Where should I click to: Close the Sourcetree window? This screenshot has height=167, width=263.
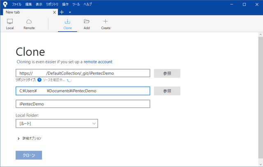(257, 5)
